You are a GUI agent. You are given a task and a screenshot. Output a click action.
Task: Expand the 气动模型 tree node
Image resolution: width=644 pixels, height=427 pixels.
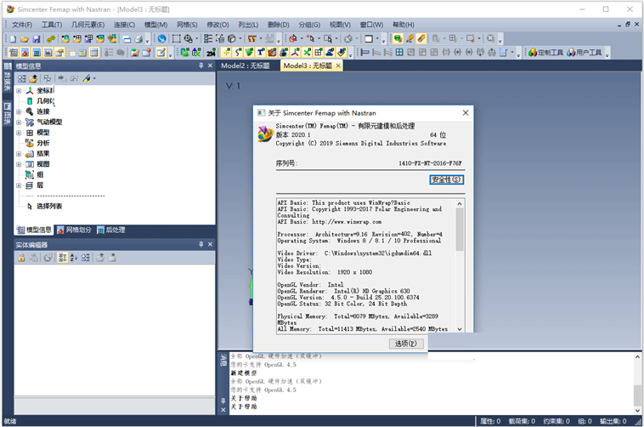click(19, 122)
